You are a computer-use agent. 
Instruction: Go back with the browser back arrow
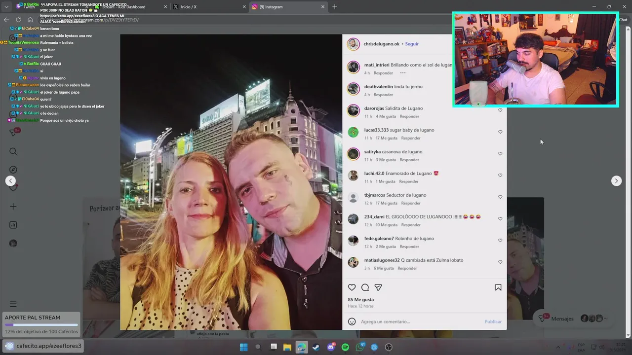point(6,20)
